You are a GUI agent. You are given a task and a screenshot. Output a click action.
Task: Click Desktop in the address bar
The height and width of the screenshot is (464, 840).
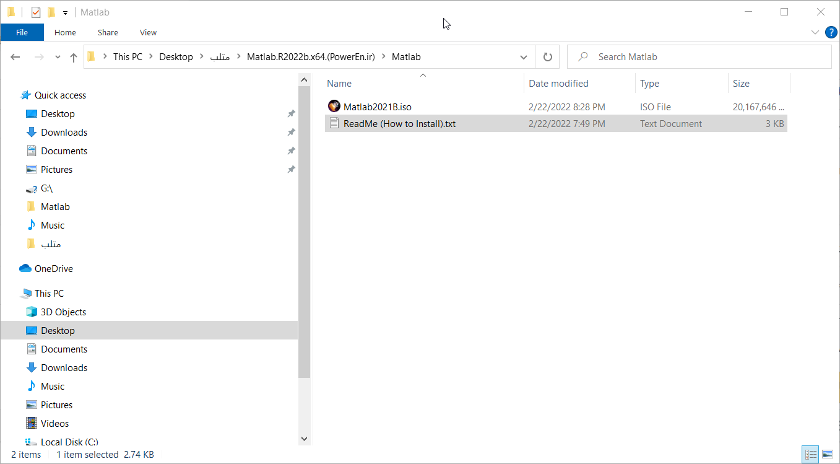tap(176, 57)
